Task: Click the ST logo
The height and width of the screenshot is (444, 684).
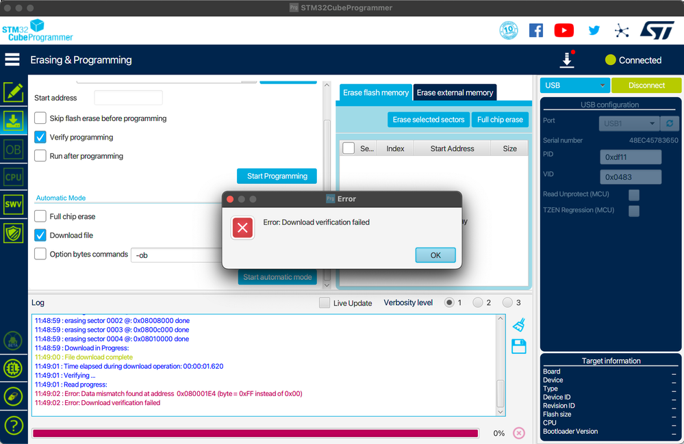Action: tap(657, 31)
